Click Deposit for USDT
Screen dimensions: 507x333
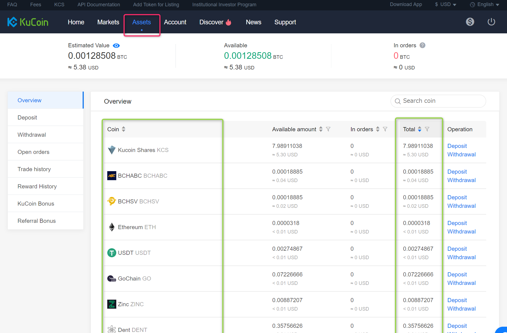tap(457, 249)
